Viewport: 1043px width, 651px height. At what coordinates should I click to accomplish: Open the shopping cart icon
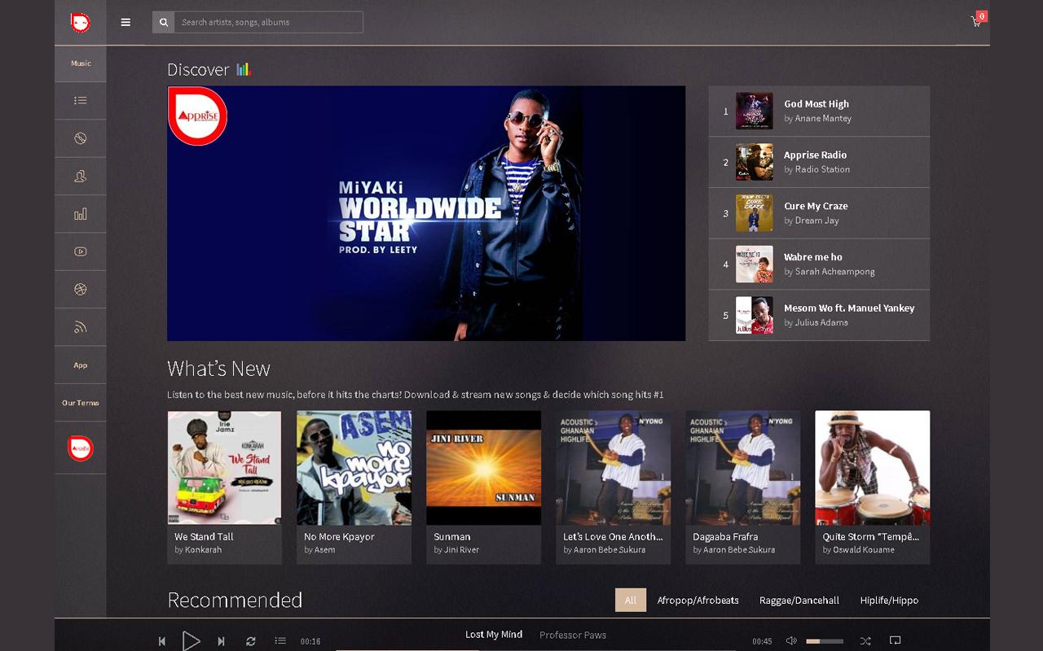pyautogui.click(x=977, y=21)
